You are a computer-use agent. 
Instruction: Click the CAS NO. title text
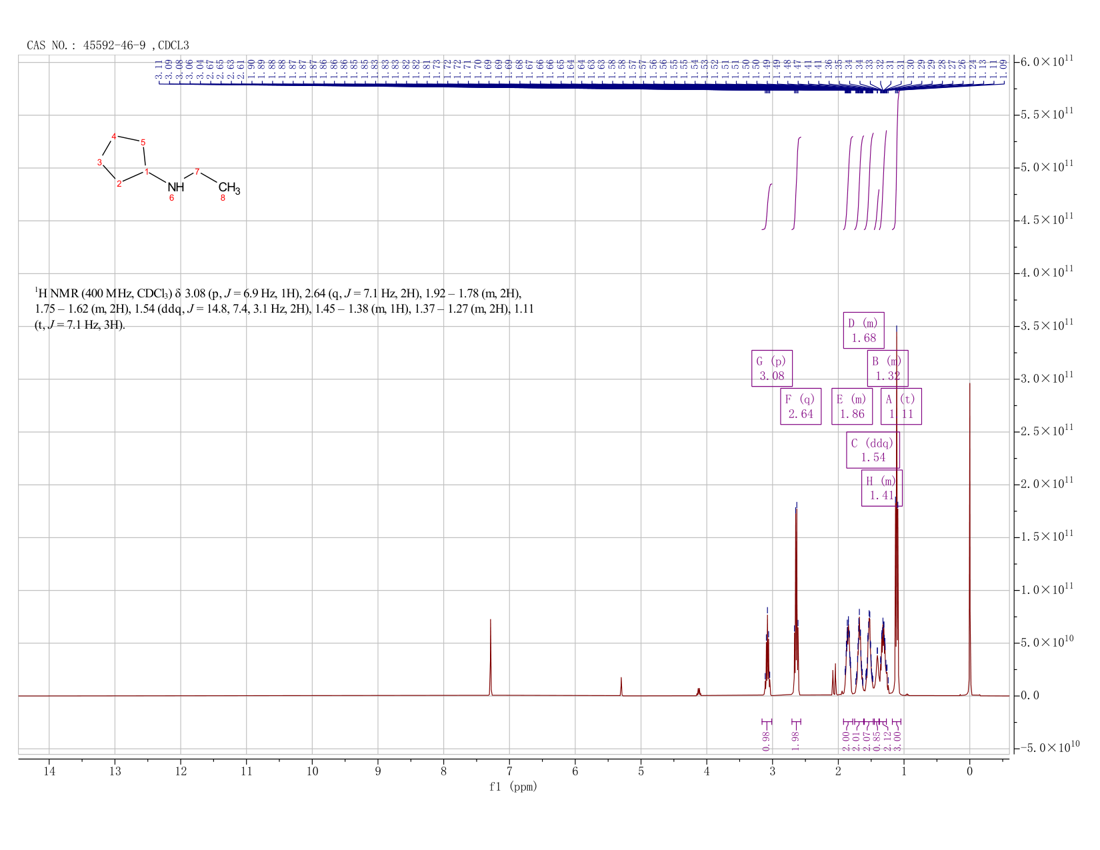pos(108,45)
